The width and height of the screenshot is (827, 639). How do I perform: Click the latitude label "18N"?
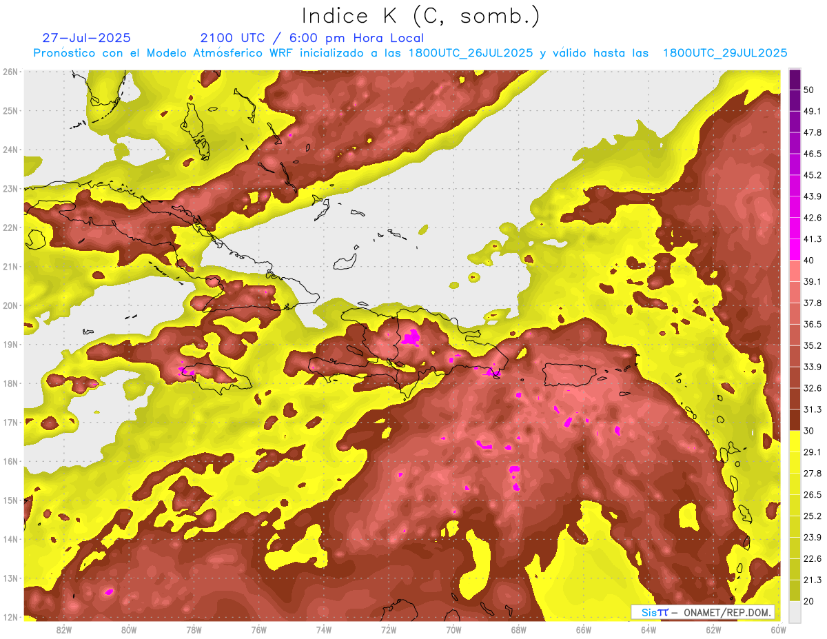10,383
